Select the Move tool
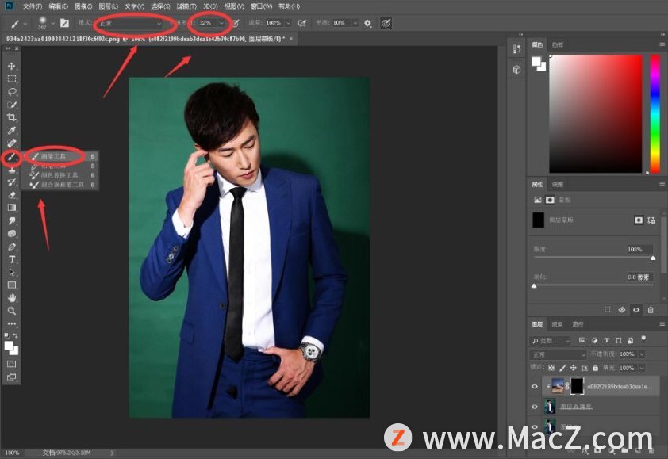 11,66
